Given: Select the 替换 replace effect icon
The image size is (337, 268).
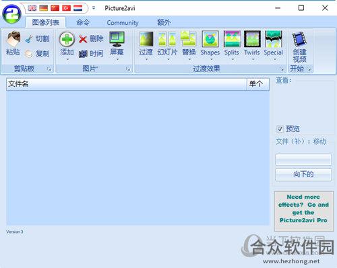Looking at the screenshot, I should (189, 39).
